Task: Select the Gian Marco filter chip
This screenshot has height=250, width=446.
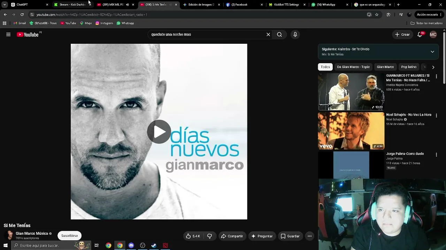Action: pos(385,67)
